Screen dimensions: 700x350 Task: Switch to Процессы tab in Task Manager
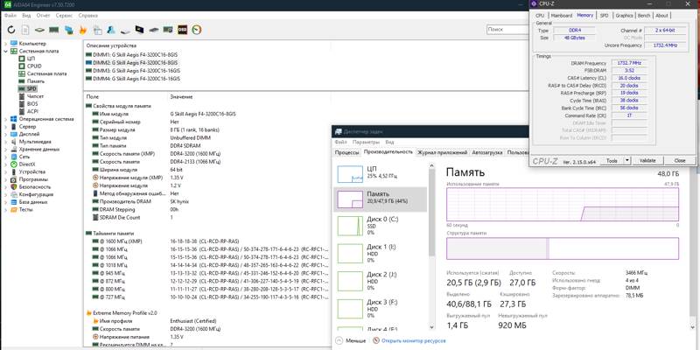[x=346, y=152]
